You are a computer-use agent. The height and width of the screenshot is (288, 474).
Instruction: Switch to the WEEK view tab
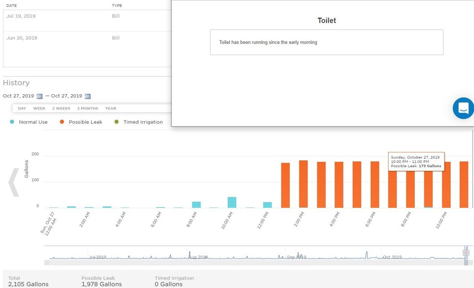coord(39,108)
